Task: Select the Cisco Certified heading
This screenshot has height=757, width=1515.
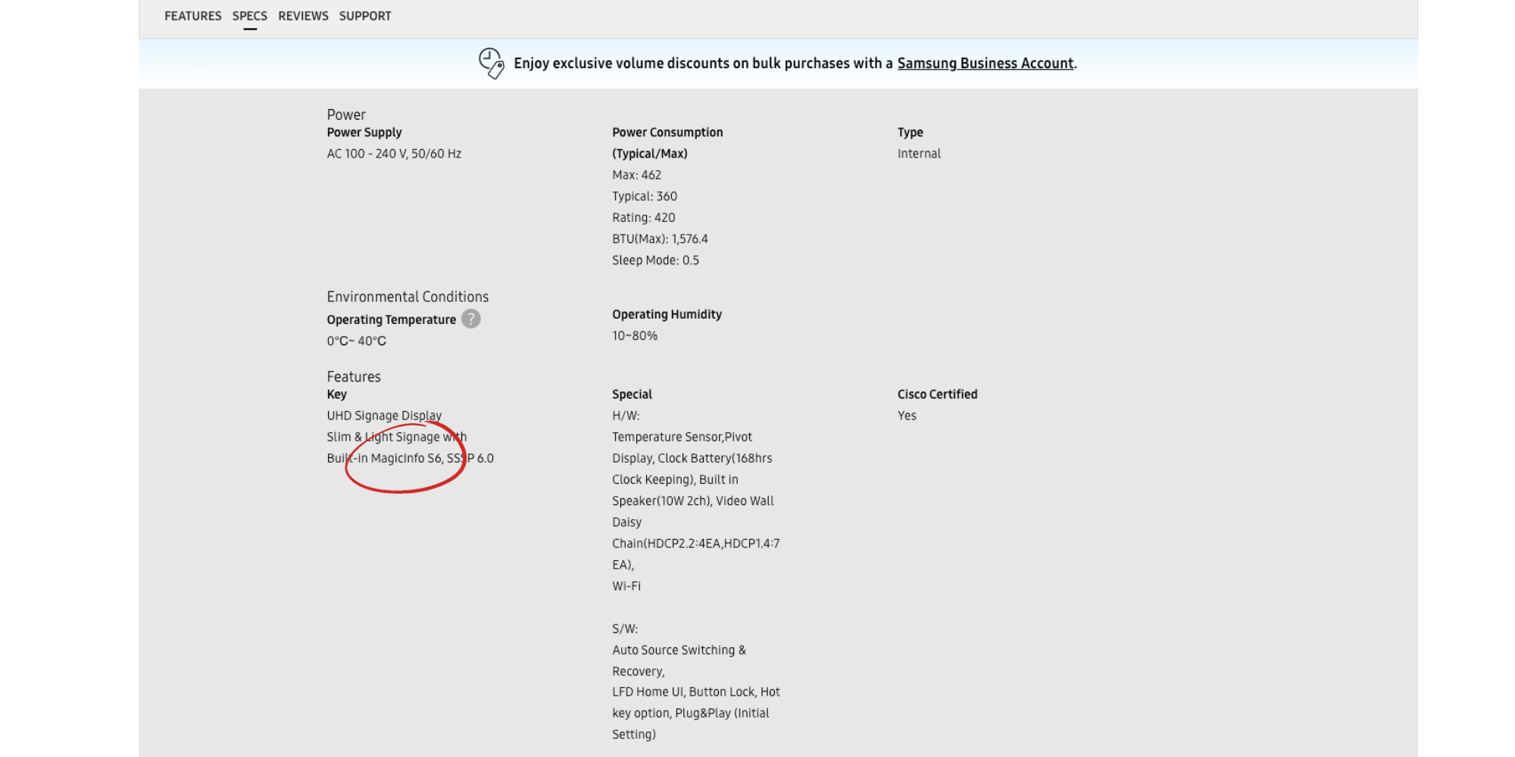Action: [937, 394]
